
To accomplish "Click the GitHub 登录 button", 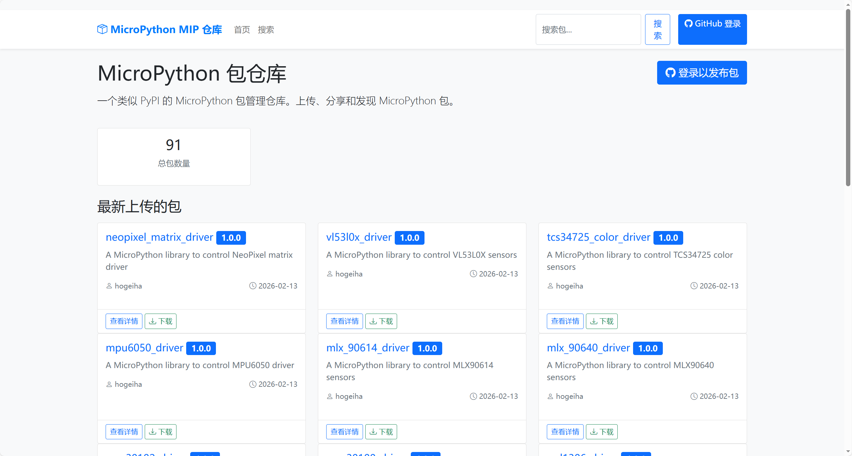I will [x=712, y=29].
